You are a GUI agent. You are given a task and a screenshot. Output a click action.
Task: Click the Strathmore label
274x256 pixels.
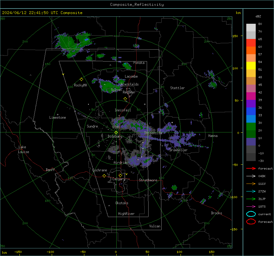click(148, 180)
